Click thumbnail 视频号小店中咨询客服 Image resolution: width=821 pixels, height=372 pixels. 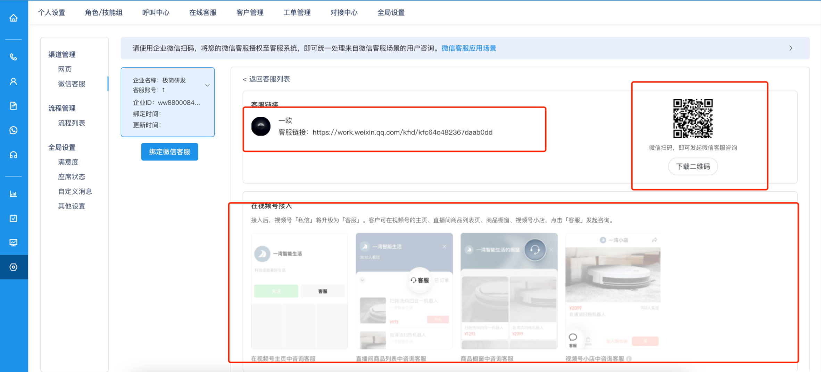[x=613, y=291]
